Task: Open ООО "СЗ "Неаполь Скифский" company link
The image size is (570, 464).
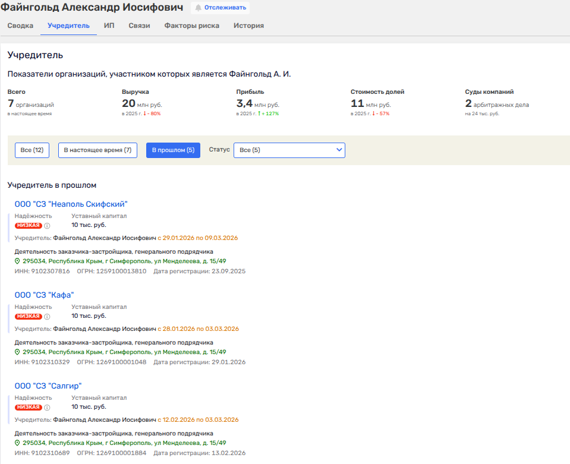Action: pyautogui.click(x=71, y=204)
